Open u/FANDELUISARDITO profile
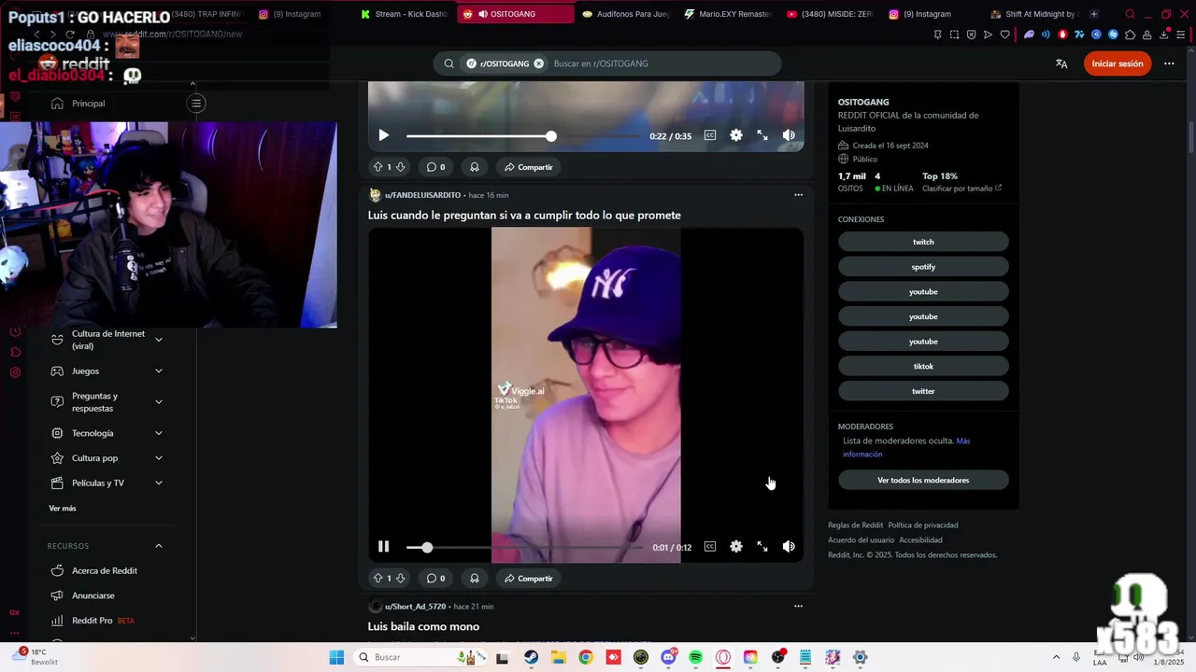 [x=422, y=195]
